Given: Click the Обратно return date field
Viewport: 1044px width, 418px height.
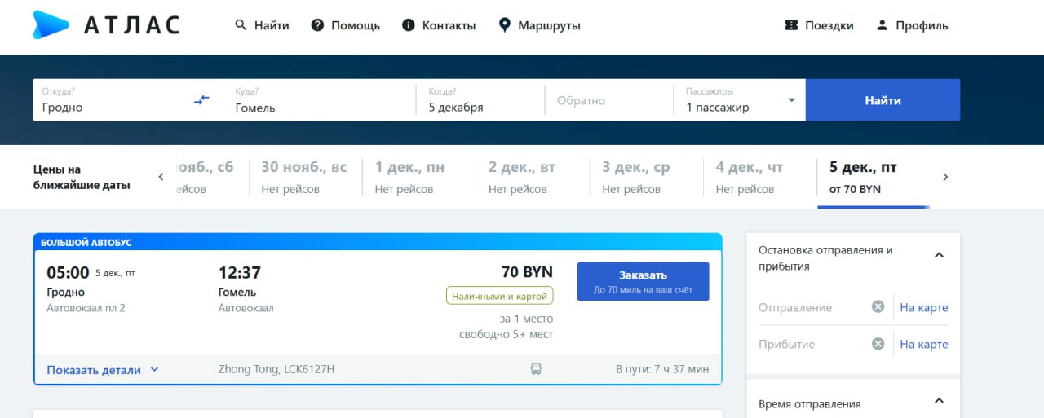Looking at the screenshot, I should click(608, 100).
